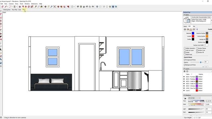Toggle Foreground Photo checkbox
Image resolution: width=212 pixels, height=119 pixels.
click(185, 59)
